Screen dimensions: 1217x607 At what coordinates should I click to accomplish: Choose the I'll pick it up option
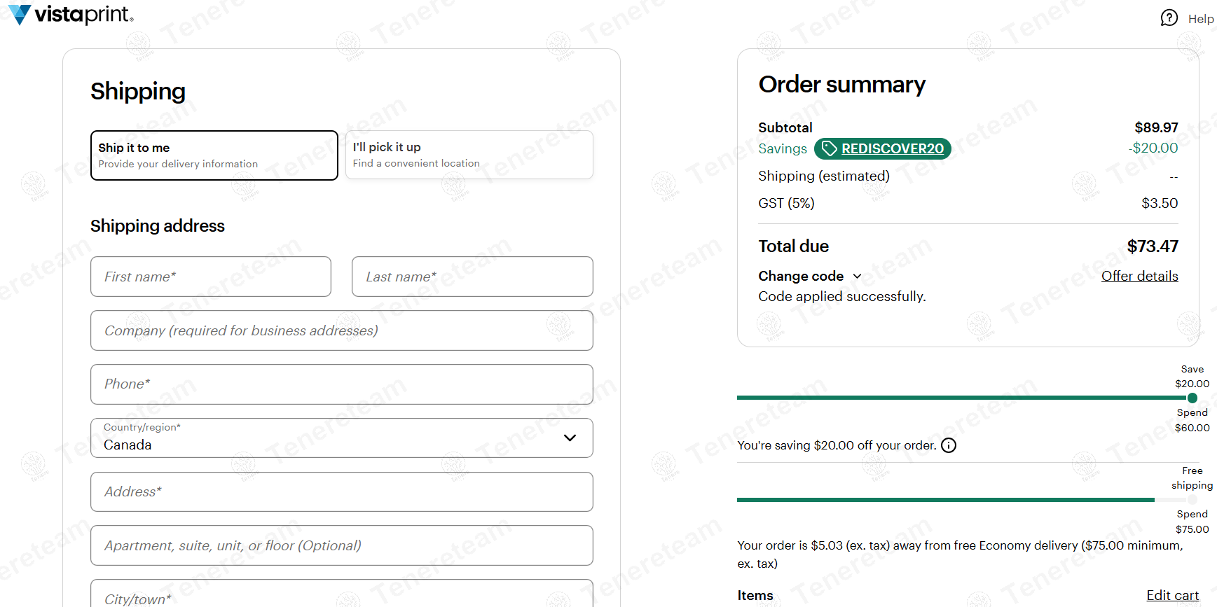pyautogui.click(x=469, y=155)
